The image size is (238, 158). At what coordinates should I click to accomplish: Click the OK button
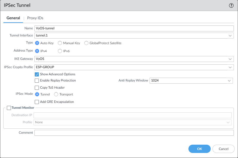(x=199, y=149)
